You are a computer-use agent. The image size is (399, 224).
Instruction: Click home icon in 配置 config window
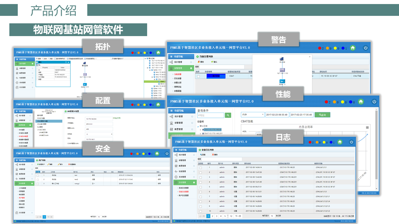(158, 105)
